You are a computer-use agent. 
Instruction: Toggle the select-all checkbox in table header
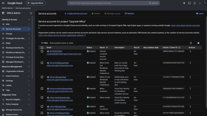coord(42,48)
